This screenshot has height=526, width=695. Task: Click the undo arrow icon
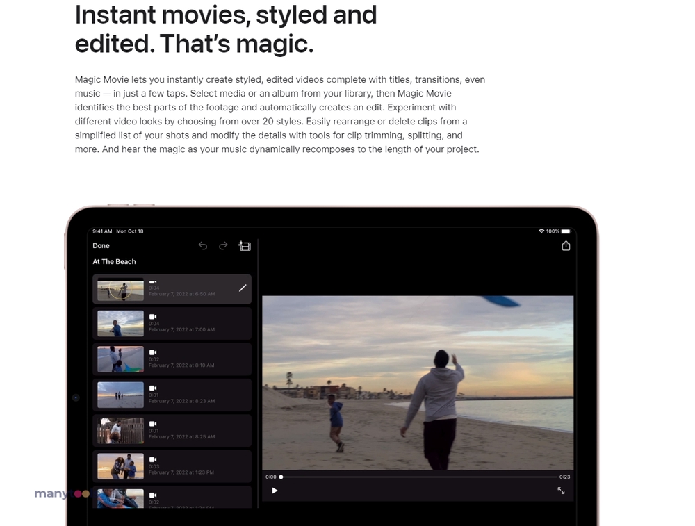pyautogui.click(x=202, y=245)
